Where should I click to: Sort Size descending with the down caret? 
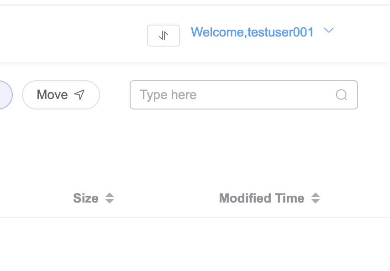point(110,201)
